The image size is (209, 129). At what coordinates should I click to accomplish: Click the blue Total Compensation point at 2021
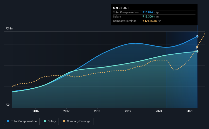tap(197, 36)
